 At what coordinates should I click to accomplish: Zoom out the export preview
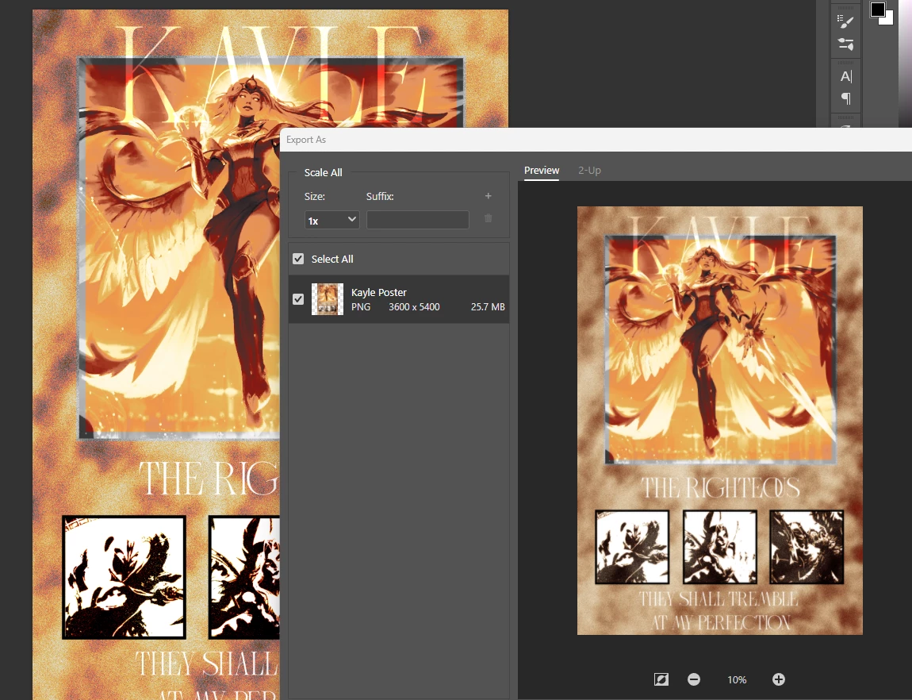693,679
